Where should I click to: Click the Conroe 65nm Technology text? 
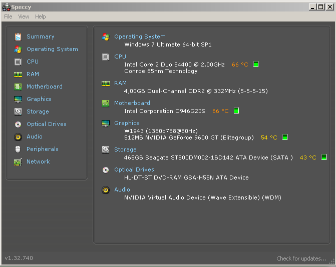[x=161, y=71]
